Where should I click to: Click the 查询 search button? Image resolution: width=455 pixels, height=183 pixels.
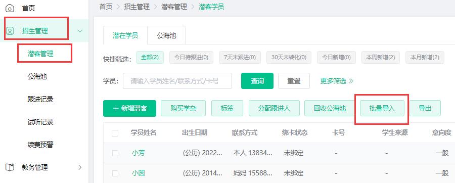click(x=257, y=81)
